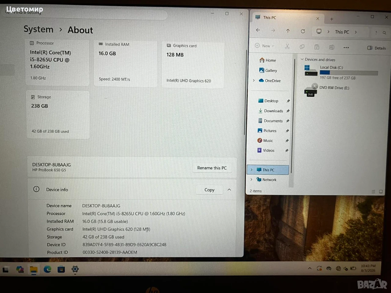Open the chevron after This PC in address bar
The image size is (391, 293).
[x=356, y=32]
